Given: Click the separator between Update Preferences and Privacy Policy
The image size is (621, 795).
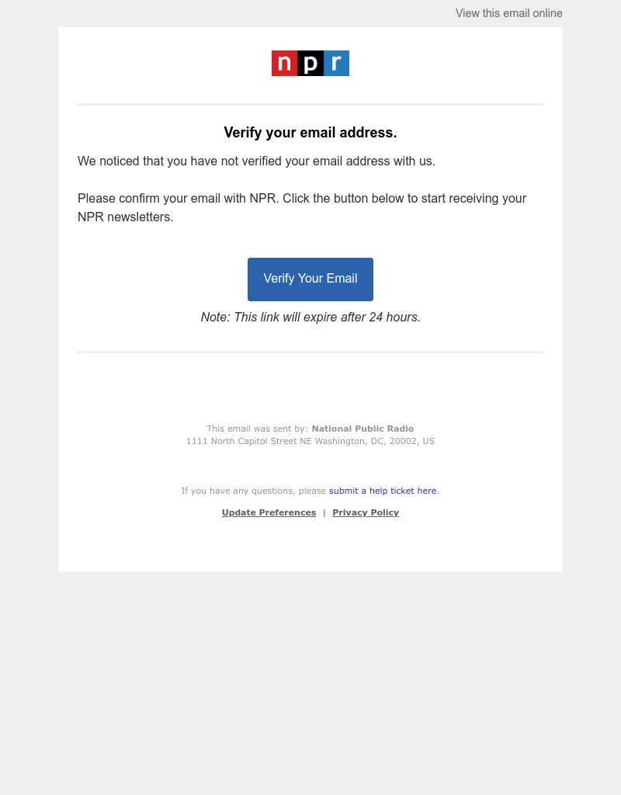Looking at the screenshot, I should tap(324, 512).
